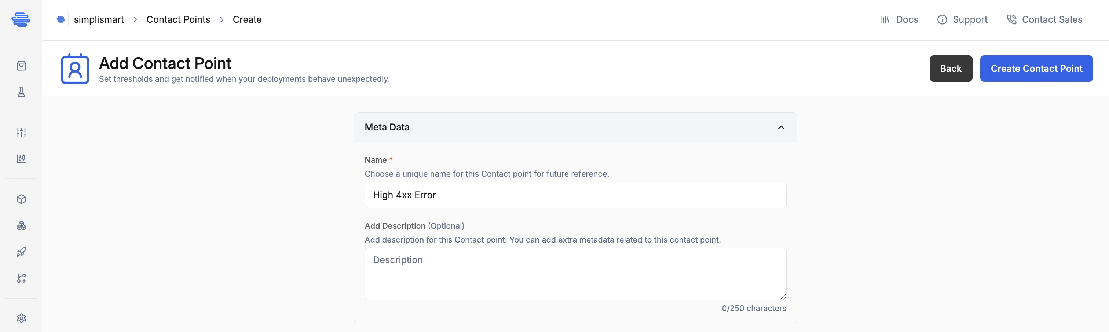Open the git branch plus sidebar icon
Screen dimensions: 1109x332
point(21,278)
